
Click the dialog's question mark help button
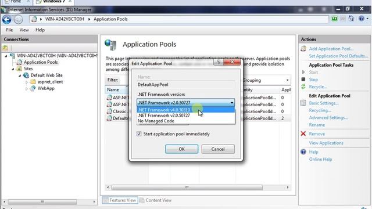219,62
